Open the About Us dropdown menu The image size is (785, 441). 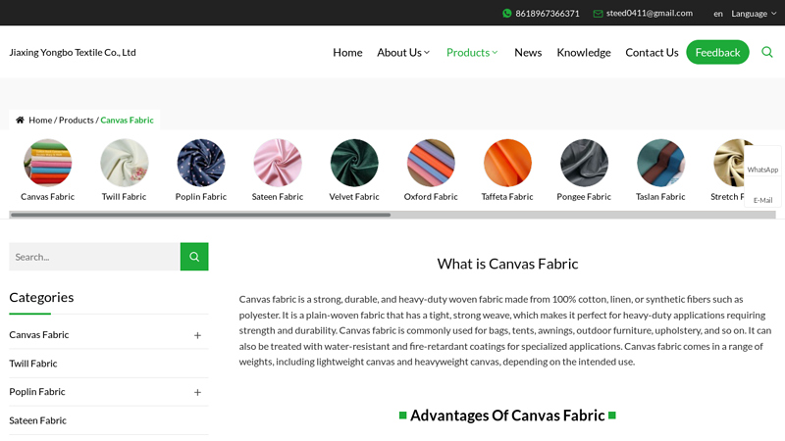tap(403, 53)
